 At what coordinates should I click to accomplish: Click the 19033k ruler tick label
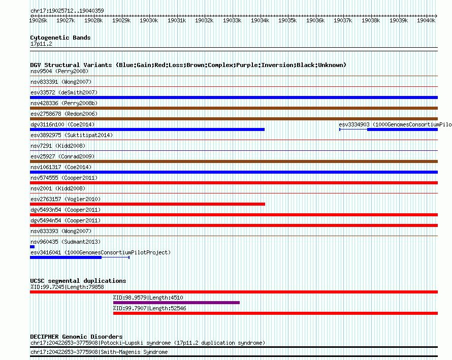pos(232,20)
